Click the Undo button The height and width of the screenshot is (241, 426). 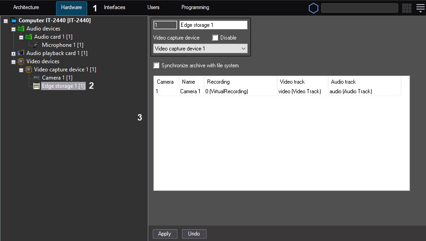pyautogui.click(x=194, y=234)
